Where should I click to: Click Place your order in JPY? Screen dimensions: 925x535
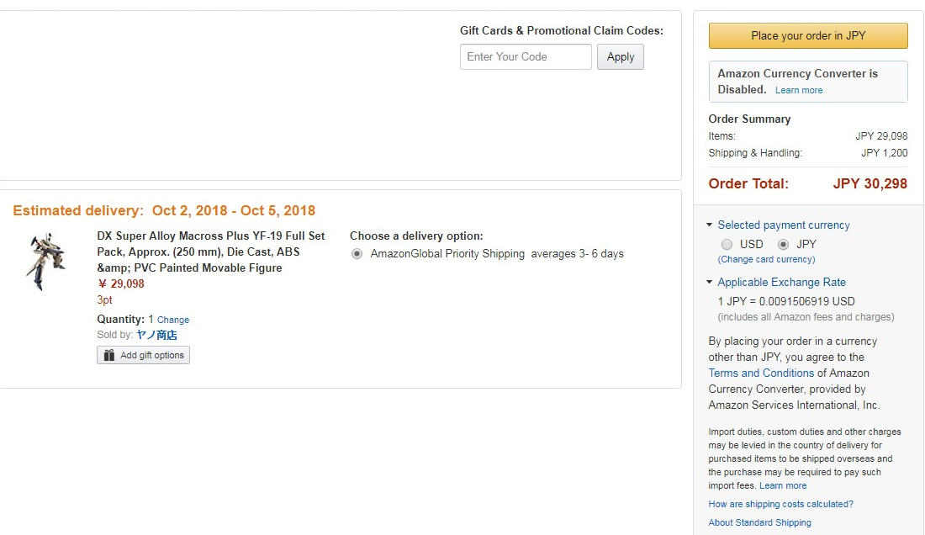pyautogui.click(x=808, y=35)
